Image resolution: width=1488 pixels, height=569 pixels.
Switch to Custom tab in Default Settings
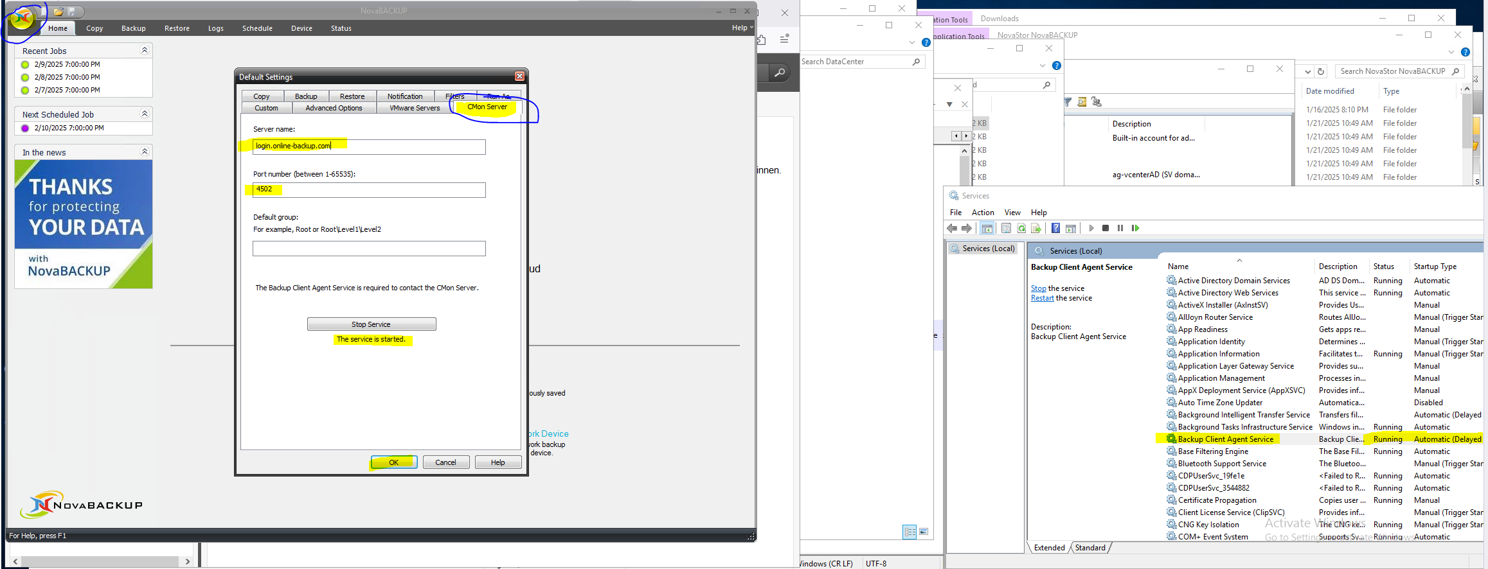click(x=266, y=108)
